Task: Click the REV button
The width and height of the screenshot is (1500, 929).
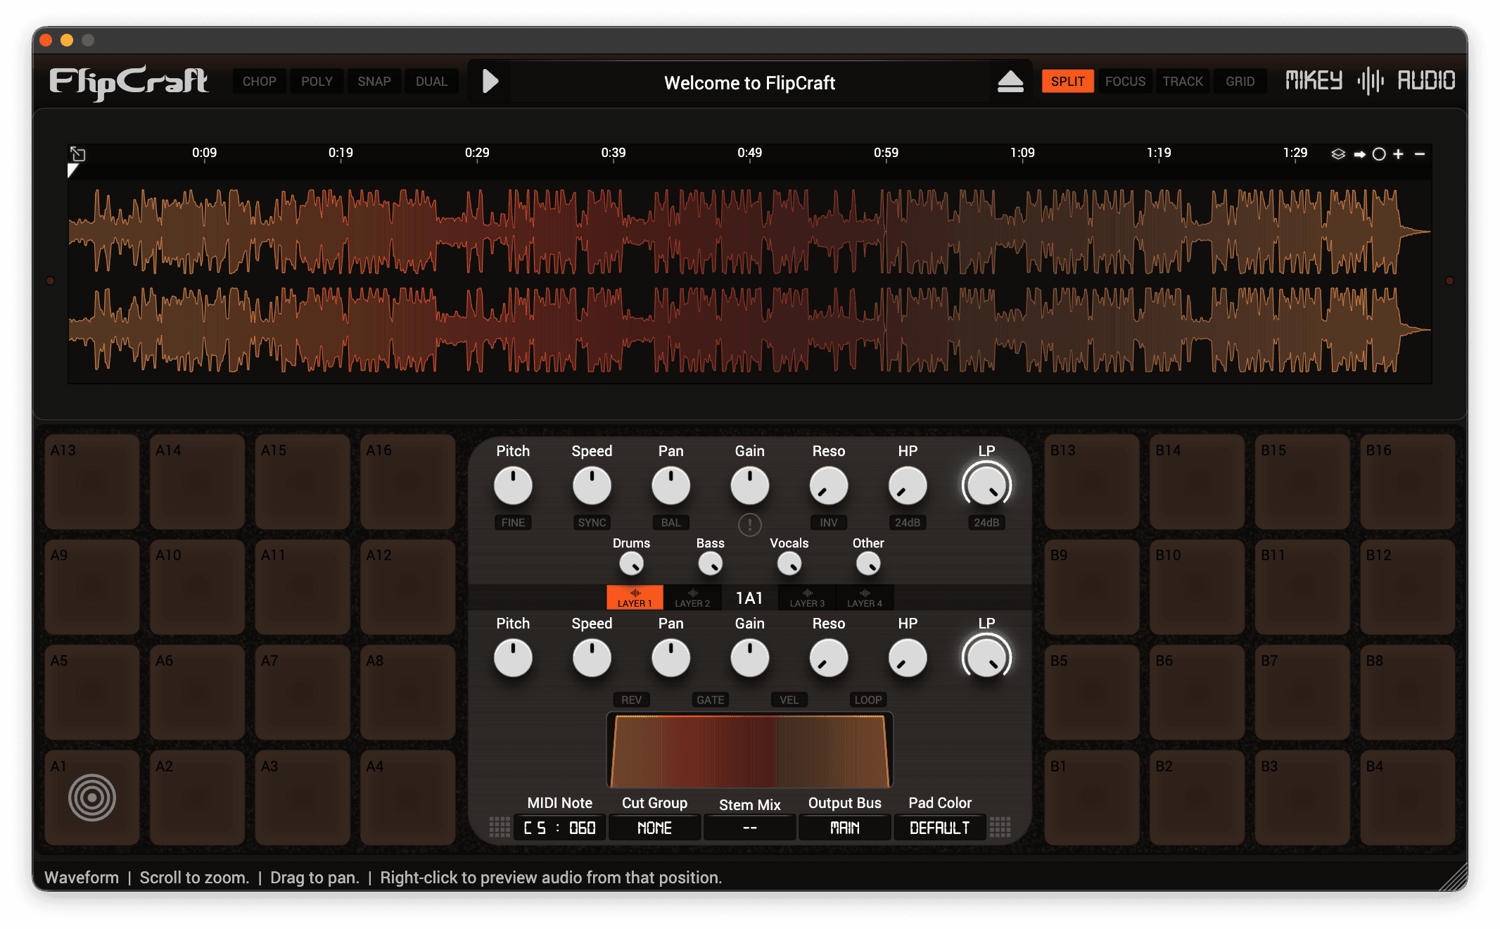Action: (x=631, y=700)
